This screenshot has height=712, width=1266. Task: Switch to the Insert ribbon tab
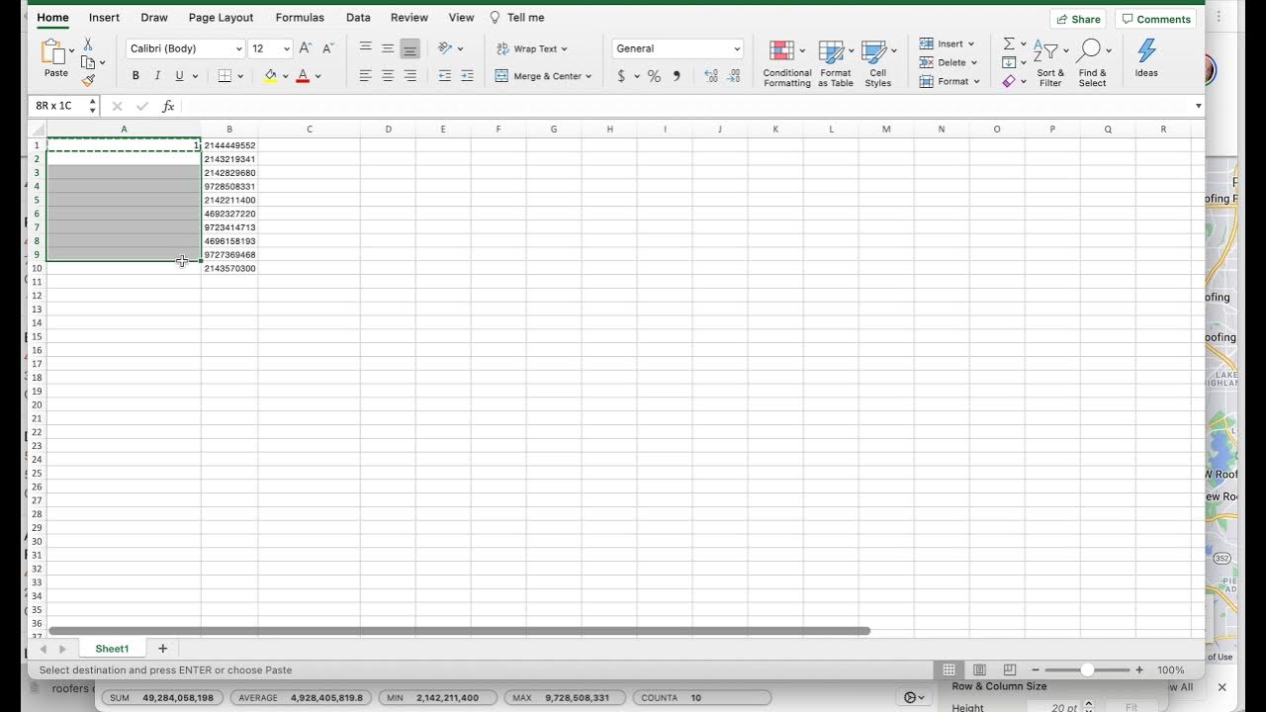tap(104, 18)
